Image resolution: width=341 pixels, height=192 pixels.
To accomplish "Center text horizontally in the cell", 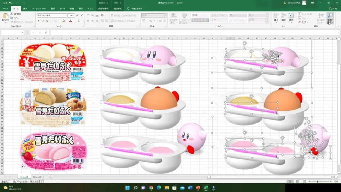I will click(x=93, y=21).
